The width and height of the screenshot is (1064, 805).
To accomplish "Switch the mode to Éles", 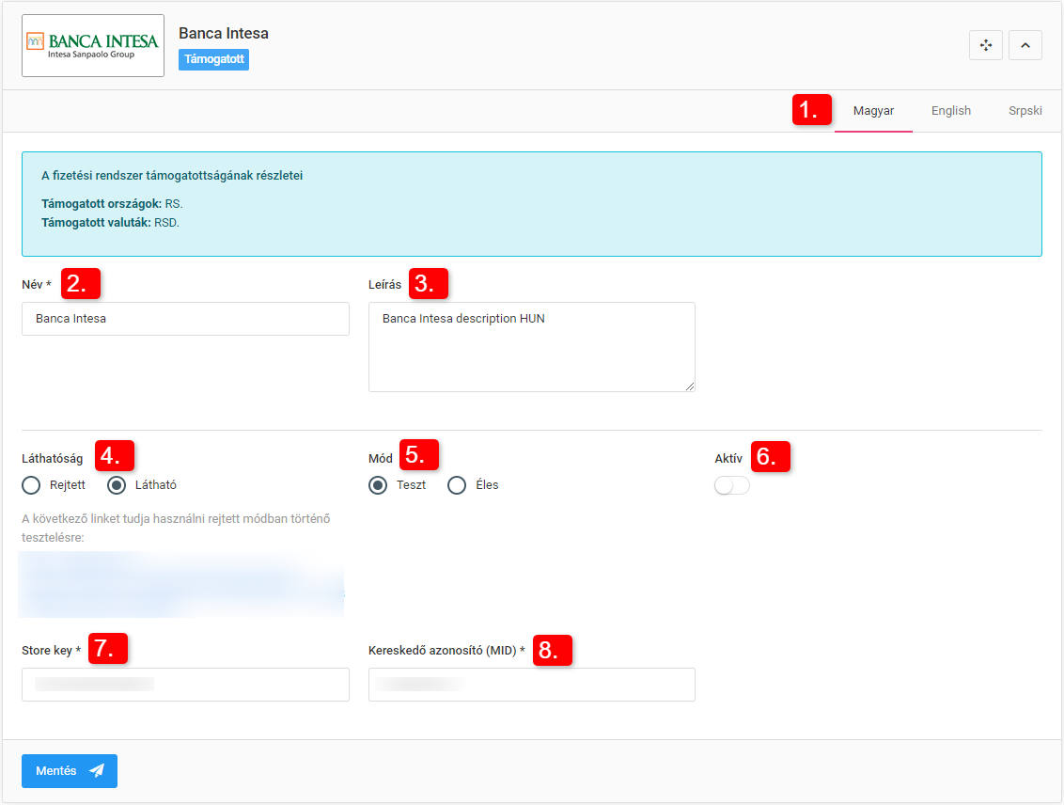I will (x=458, y=485).
